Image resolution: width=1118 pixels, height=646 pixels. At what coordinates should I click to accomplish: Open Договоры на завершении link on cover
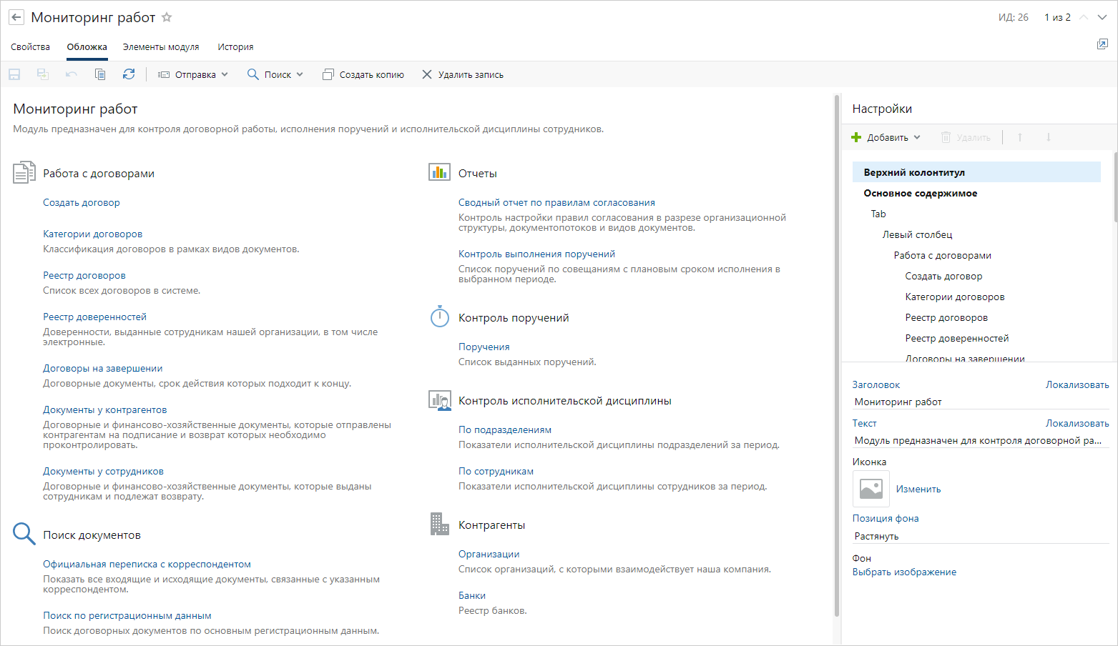[103, 368]
